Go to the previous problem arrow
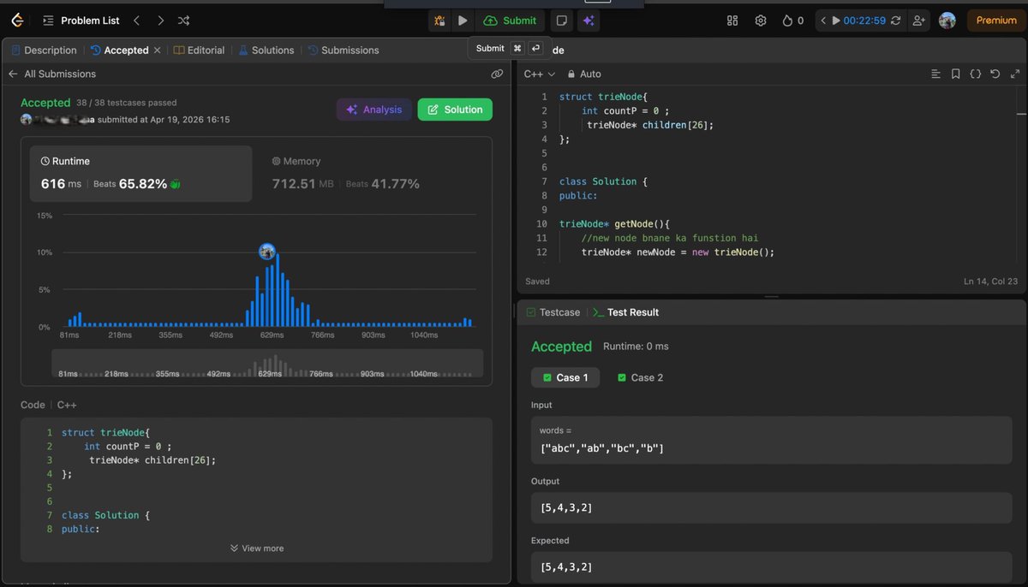 click(136, 21)
